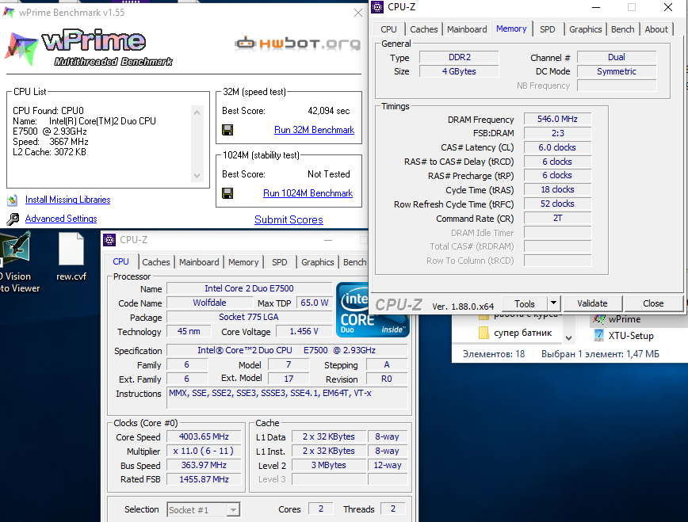Screen dimensions: 688x522
Task: Click the Install Missing Libraries icon
Action: pos(13,200)
